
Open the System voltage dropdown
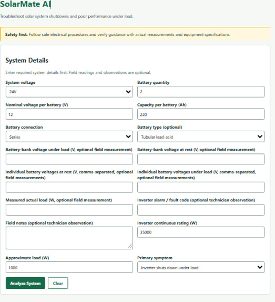[69, 92]
